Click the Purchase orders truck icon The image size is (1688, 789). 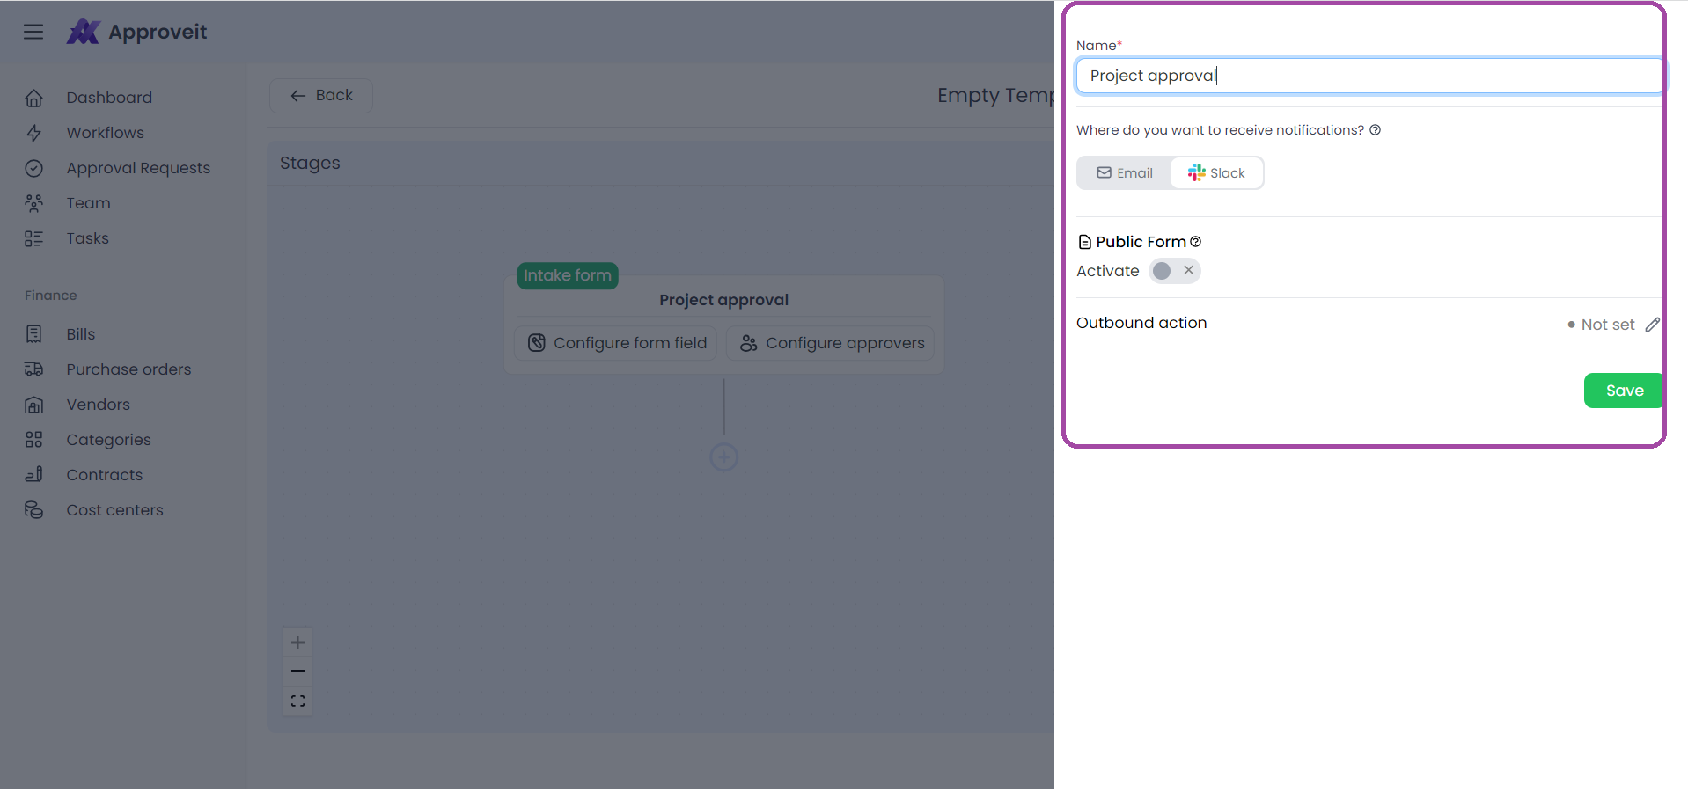coord(34,369)
